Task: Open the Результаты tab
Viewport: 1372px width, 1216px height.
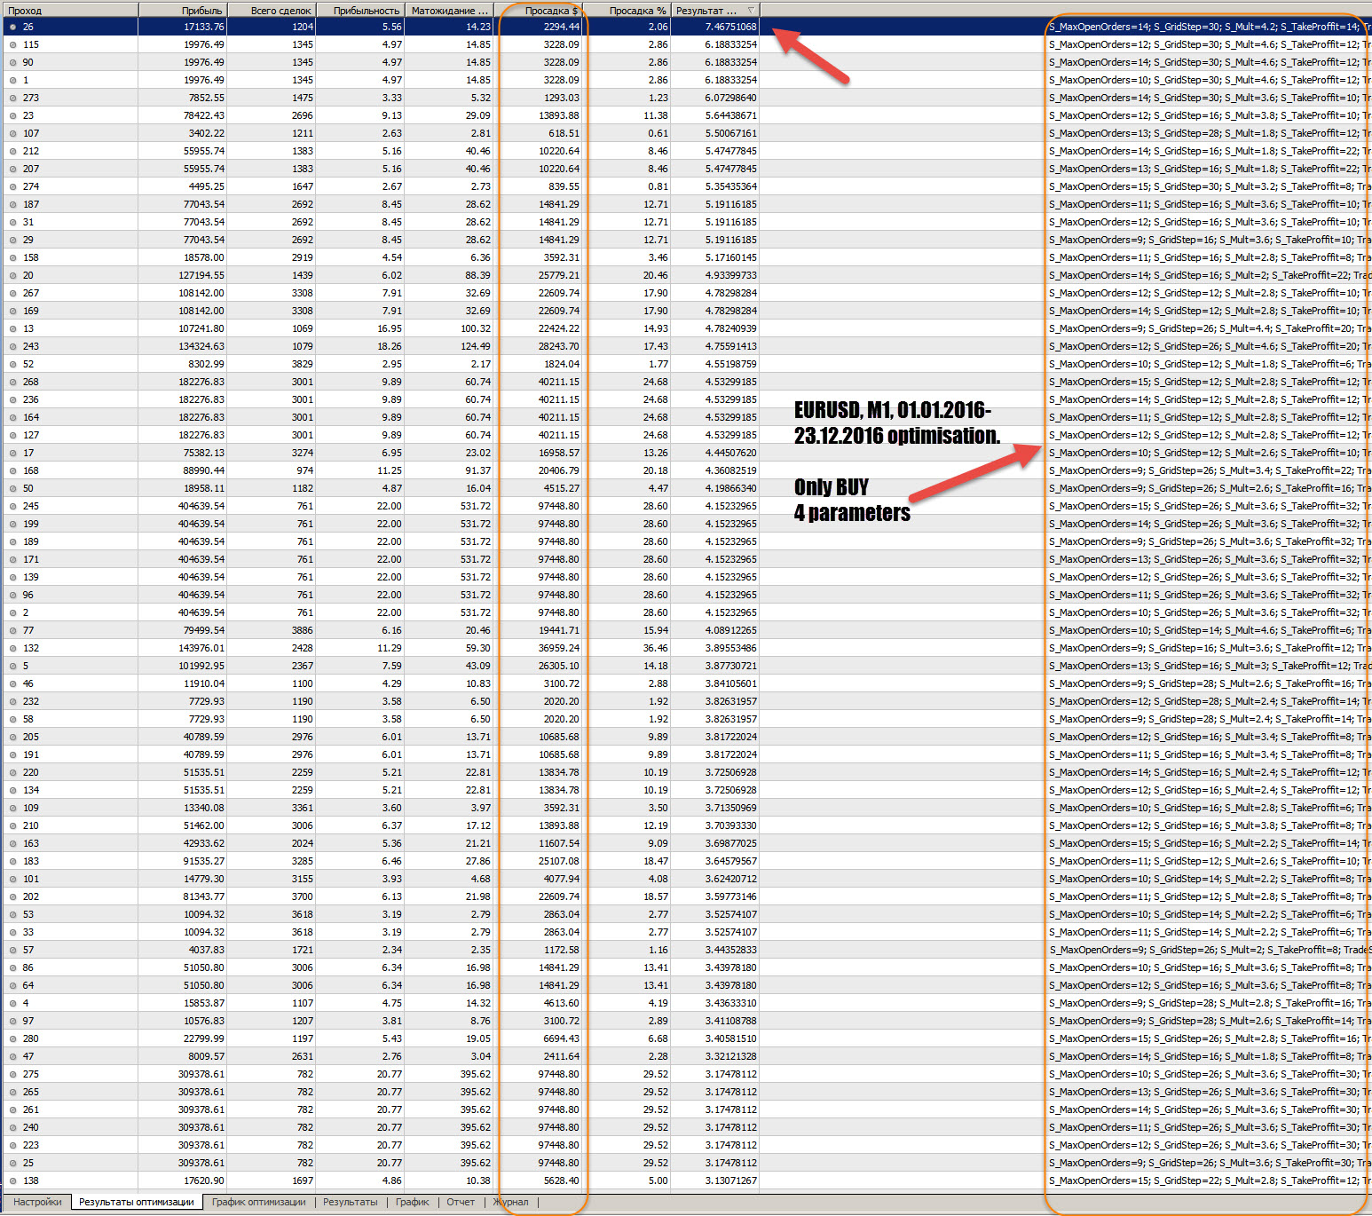Action: pyautogui.click(x=350, y=1202)
